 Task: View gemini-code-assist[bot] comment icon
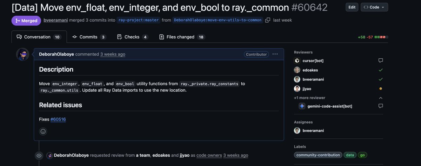pyautogui.click(x=381, y=106)
